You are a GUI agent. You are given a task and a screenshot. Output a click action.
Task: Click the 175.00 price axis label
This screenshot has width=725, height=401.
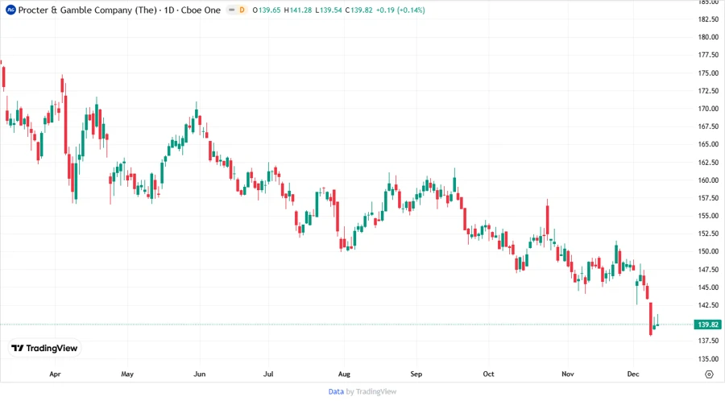(708, 73)
